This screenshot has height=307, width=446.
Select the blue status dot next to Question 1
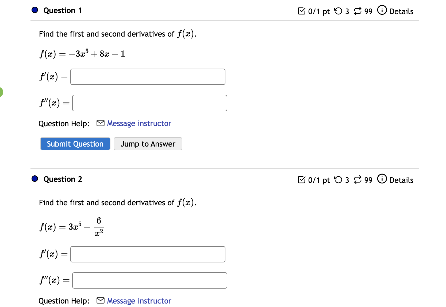(34, 10)
